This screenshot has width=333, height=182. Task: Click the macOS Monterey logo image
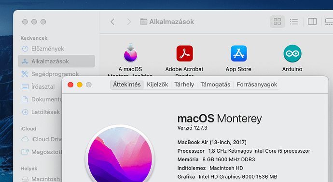[x=120, y=154]
